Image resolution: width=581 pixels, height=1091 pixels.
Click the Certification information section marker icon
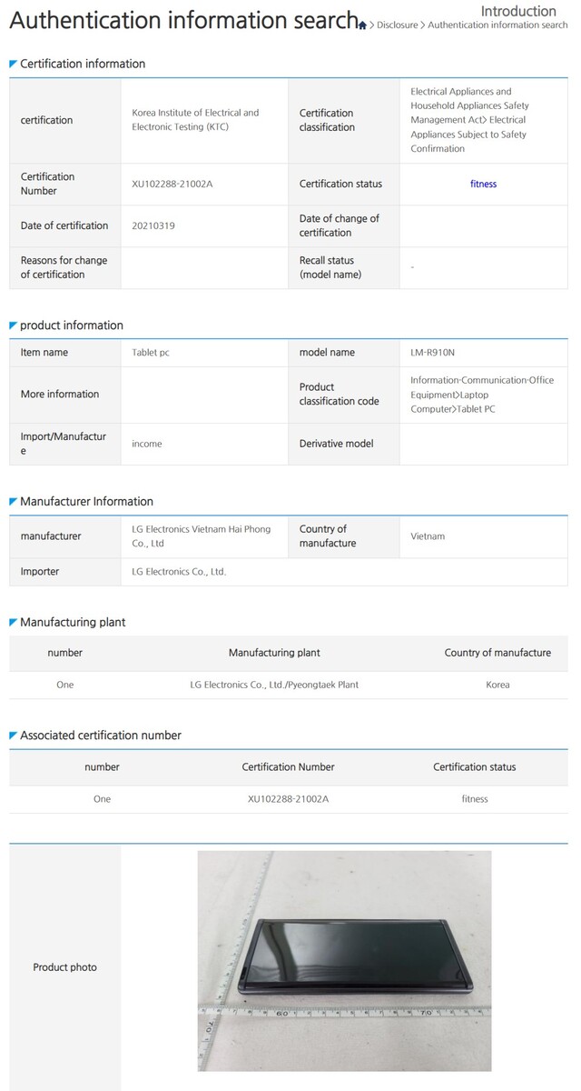[13, 64]
